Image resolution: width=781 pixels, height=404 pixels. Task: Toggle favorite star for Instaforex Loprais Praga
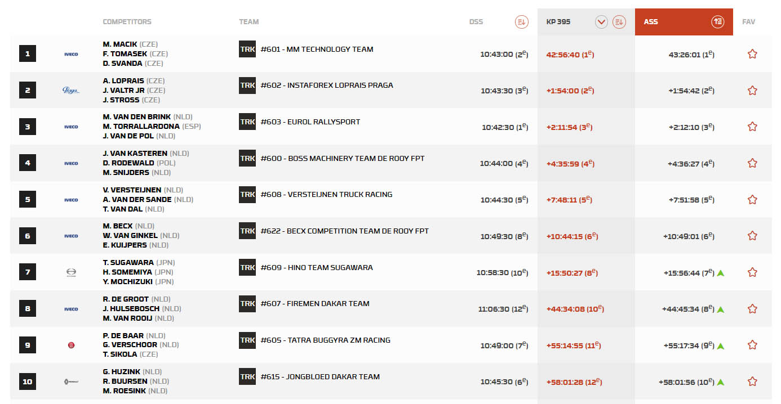click(752, 91)
